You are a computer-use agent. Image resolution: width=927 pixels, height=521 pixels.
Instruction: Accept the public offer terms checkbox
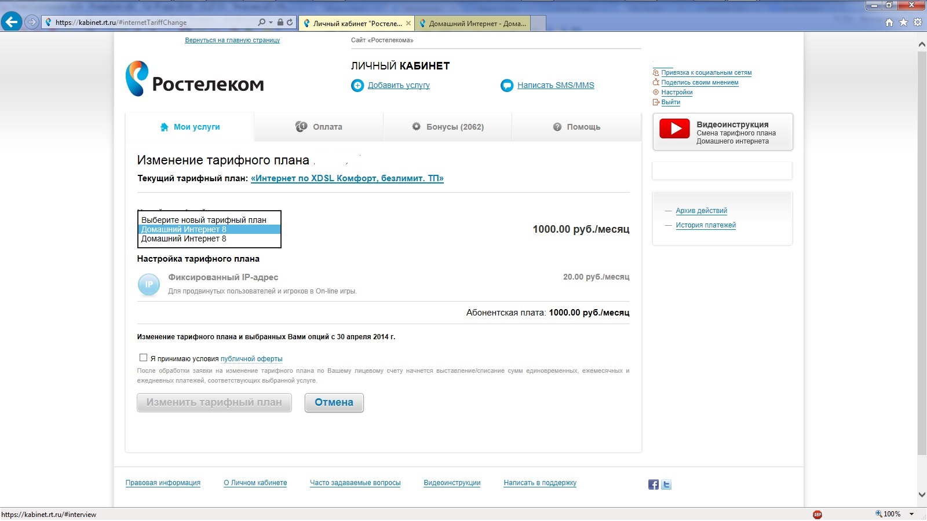(143, 358)
